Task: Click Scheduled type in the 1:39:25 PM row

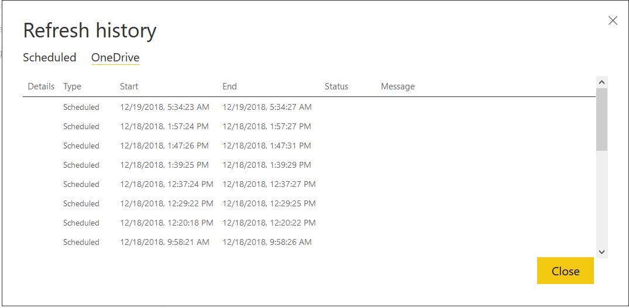Action: (x=81, y=165)
